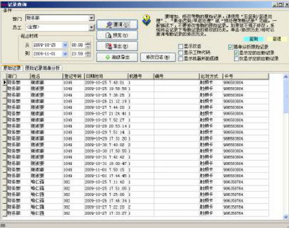The image size is (289, 228).
Task: Select the record dated 2009-10-25 7:48:01
Action: point(138,83)
